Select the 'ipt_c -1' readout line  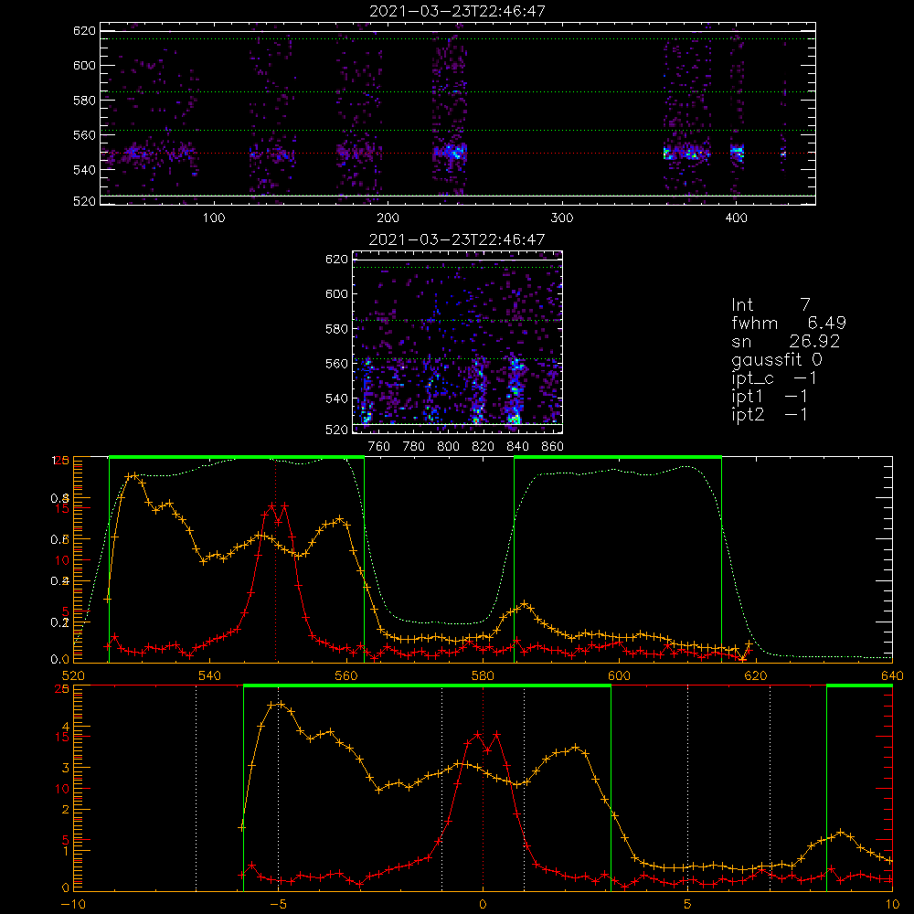(774, 378)
